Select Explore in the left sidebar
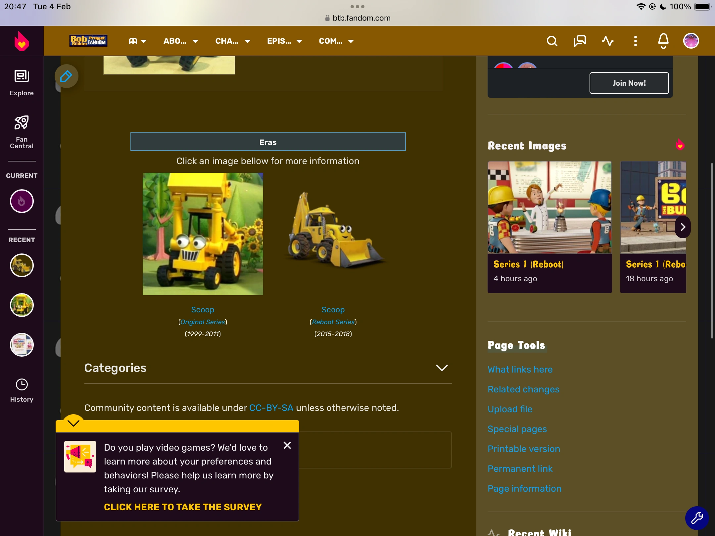715x536 pixels. click(22, 82)
